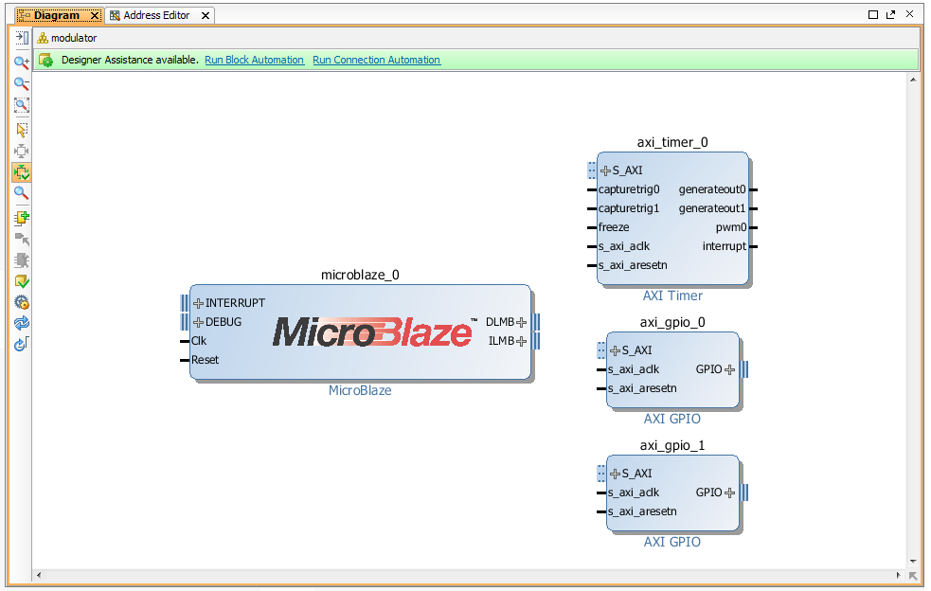
Task: Select the axi_gpio_0 block title
Action: pyautogui.click(x=672, y=323)
